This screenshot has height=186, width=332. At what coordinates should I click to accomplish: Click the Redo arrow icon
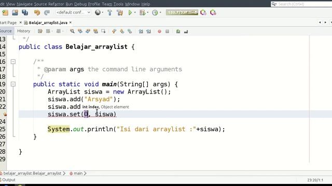coord(47,12)
